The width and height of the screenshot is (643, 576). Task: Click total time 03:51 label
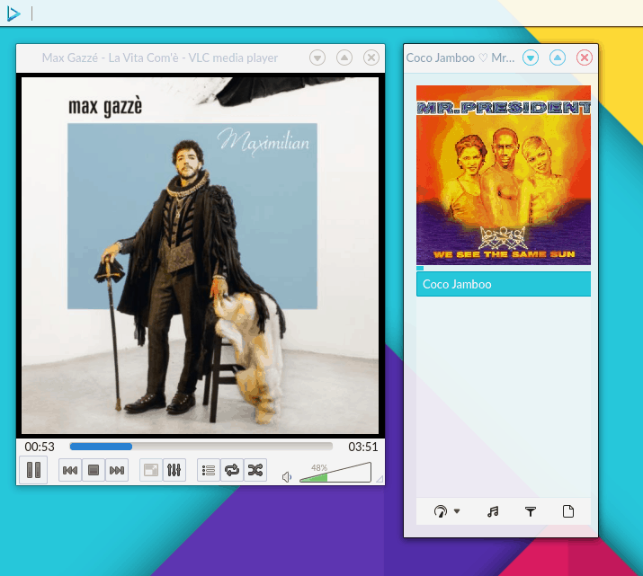coord(363,447)
